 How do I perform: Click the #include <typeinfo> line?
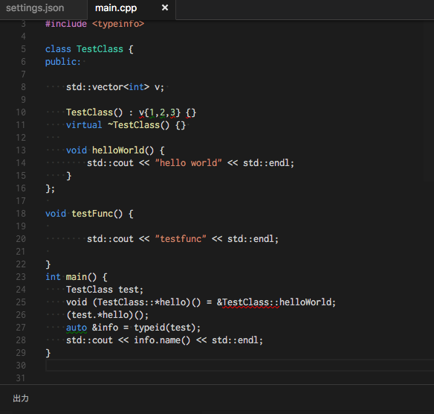(94, 24)
